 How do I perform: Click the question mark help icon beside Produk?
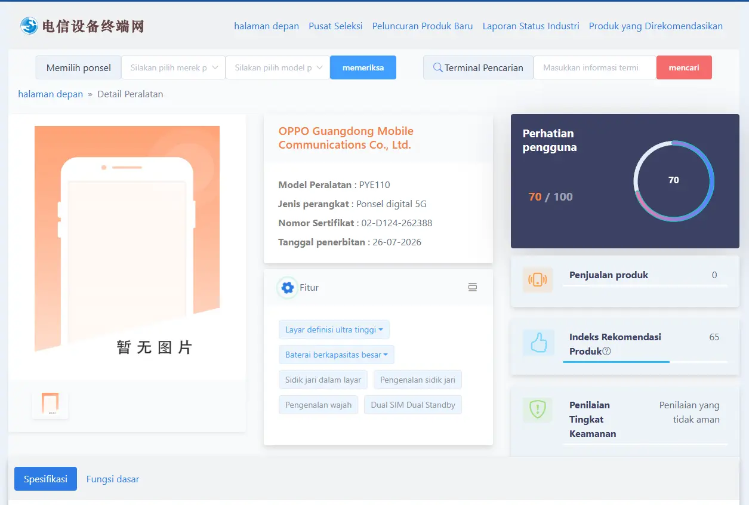pos(606,352)
